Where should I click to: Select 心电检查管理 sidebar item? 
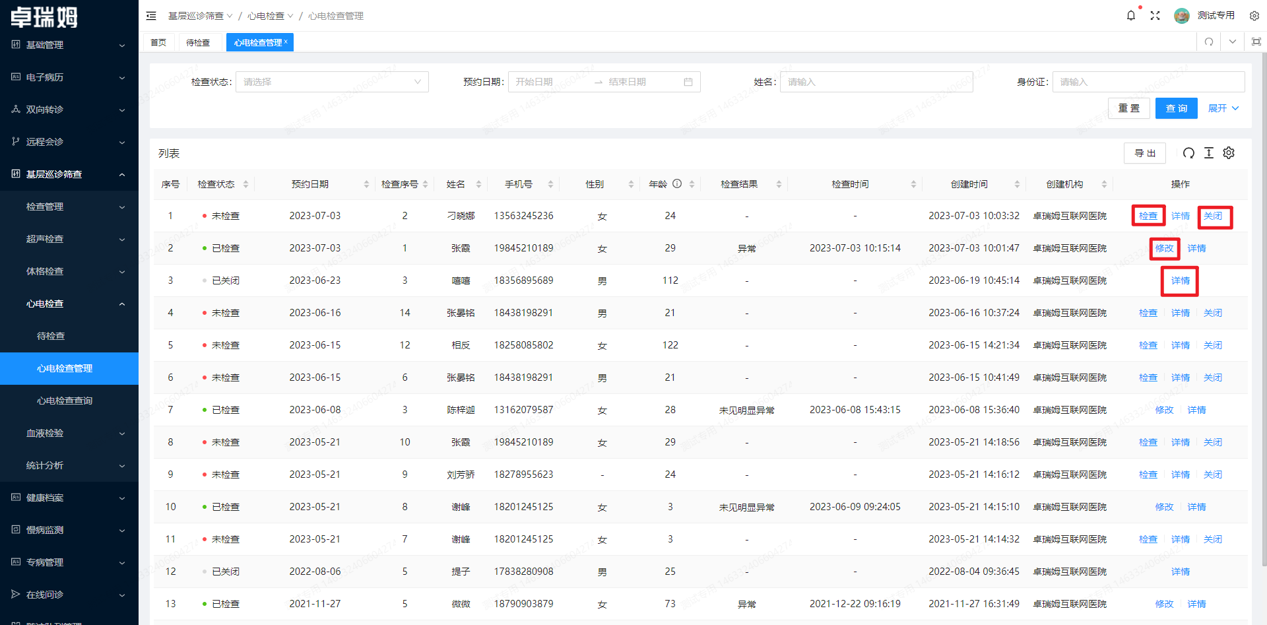(x=69, y=368)
